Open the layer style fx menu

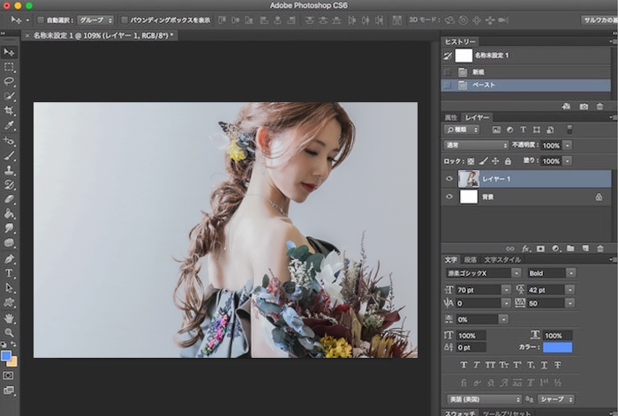[x=525, y=249]
